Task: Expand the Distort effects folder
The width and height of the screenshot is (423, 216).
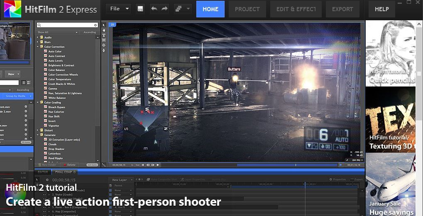Action: pyautogui.click(x=38, y=130)
